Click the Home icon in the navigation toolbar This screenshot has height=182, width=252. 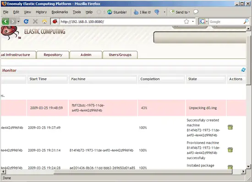pos(44,21)
